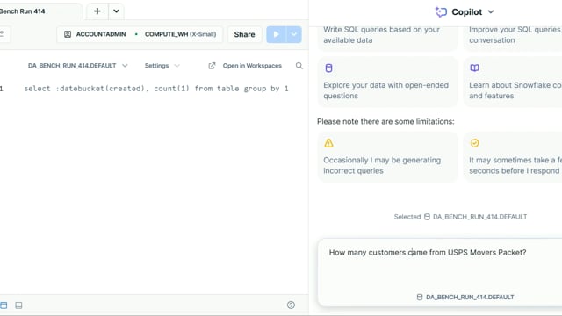Choose the Write SQL queries suggestion card

pos(388,38)
